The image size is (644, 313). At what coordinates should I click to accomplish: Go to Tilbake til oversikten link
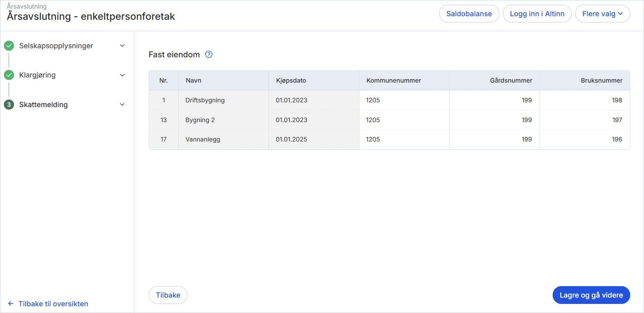tap(53, 304)
